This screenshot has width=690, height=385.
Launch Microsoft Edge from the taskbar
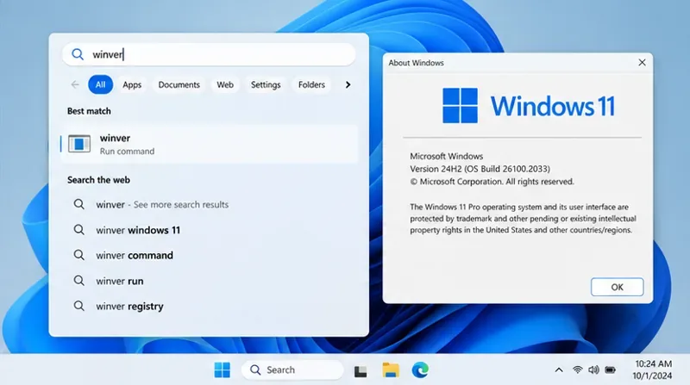[420, 370]
